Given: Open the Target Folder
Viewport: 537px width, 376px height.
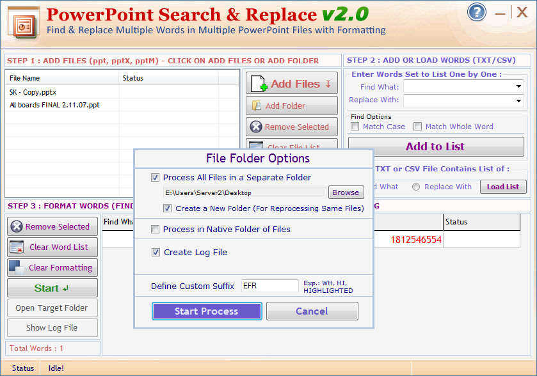Looking at the screenshot, I should coord(52,308).
